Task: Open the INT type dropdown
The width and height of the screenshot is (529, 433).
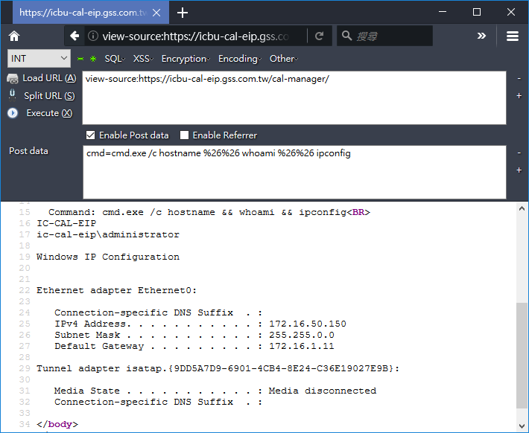Action: tap(39, 58)
